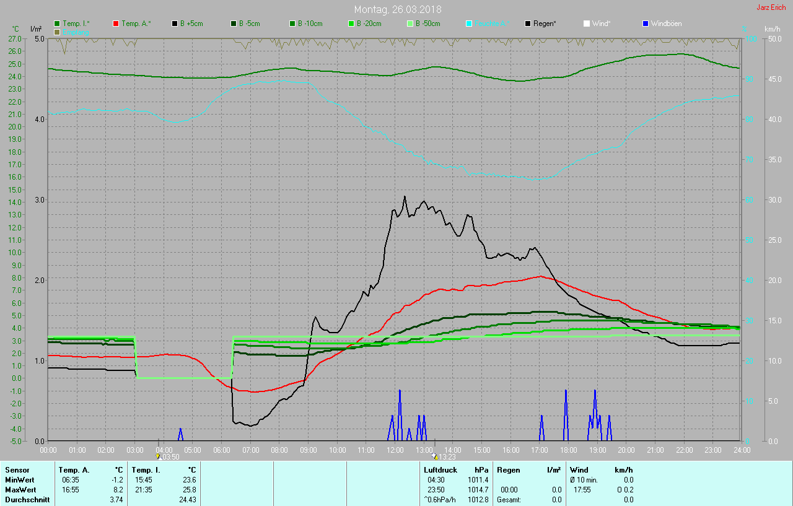Click the B -10cm legend square
The width and height of the screenshot is (793, 506).
click(x=292, y=24)
